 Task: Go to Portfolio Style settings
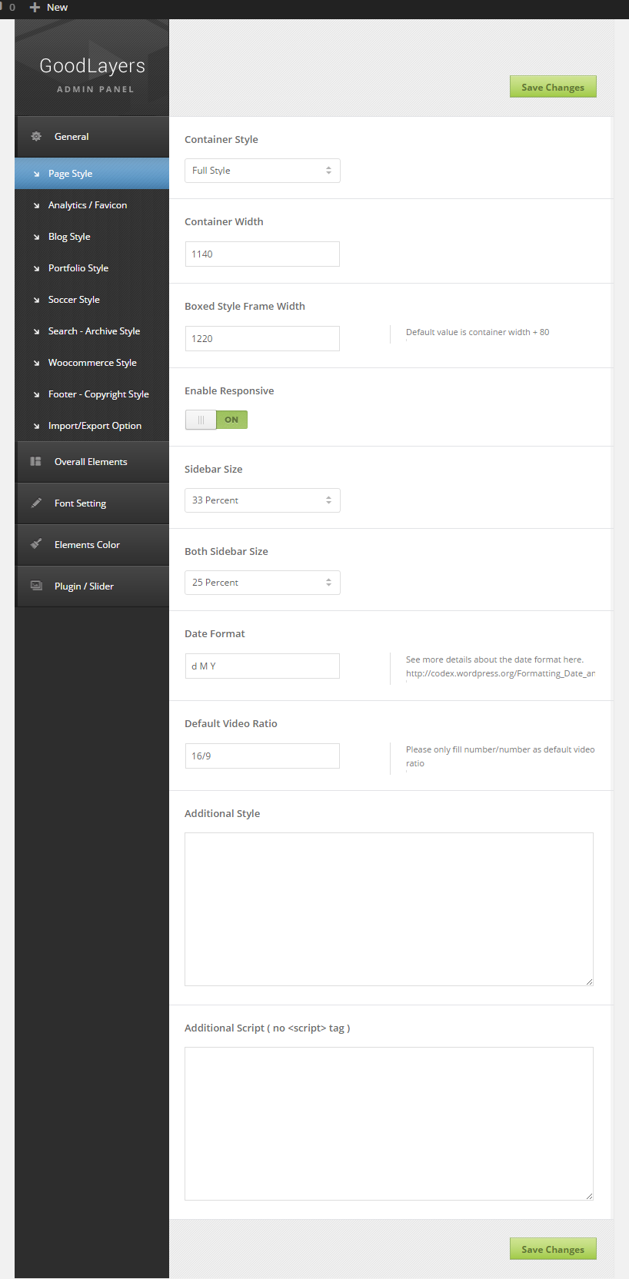pos(78,268)
